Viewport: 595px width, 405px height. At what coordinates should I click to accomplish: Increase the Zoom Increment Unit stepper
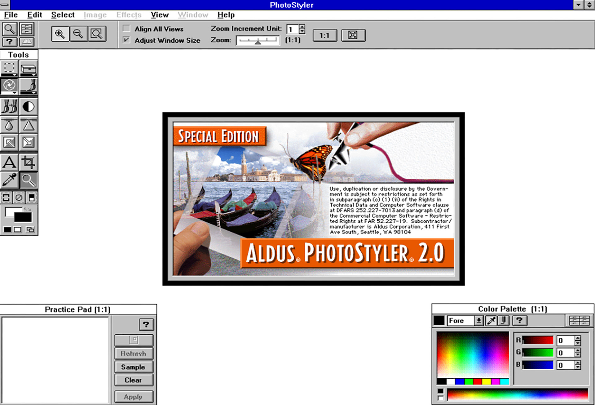[302, 27]
